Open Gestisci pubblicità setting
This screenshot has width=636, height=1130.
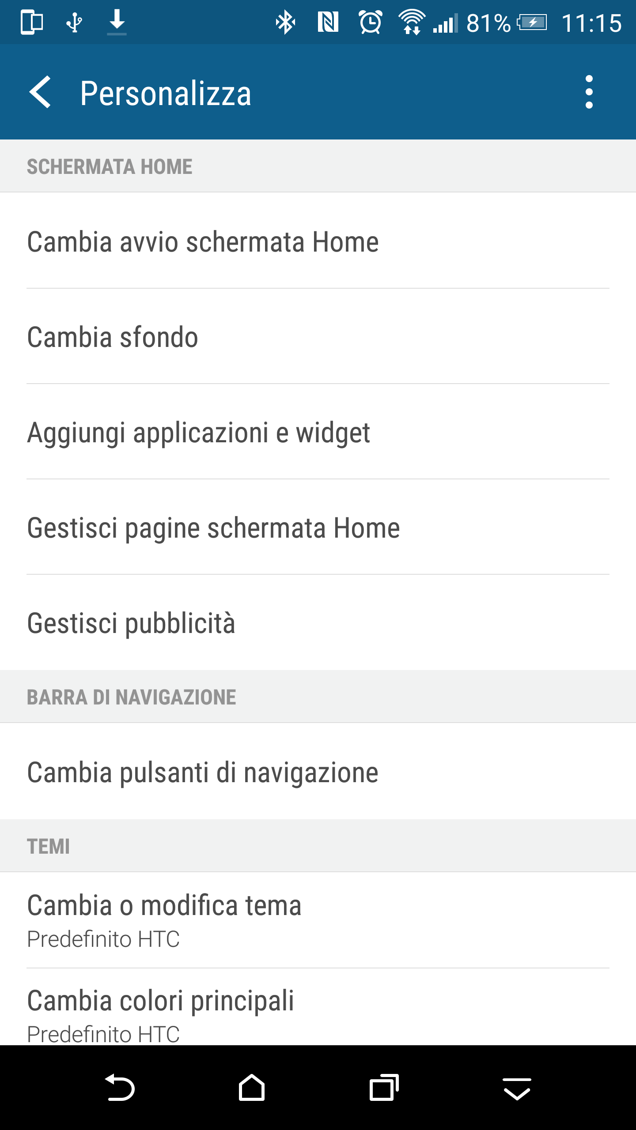[x=318, y=623]
